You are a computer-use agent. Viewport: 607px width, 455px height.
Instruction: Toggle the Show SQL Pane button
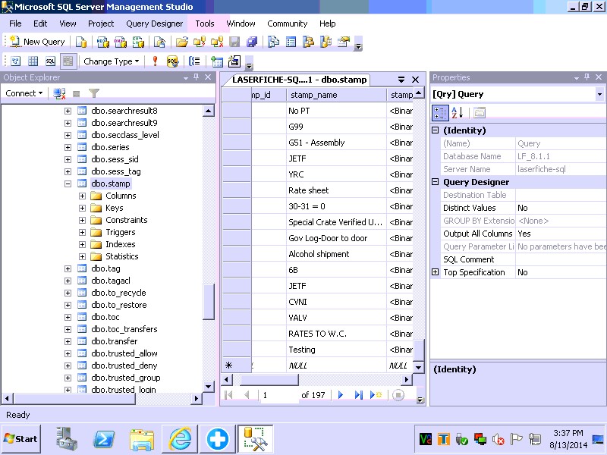pos(50,61)
